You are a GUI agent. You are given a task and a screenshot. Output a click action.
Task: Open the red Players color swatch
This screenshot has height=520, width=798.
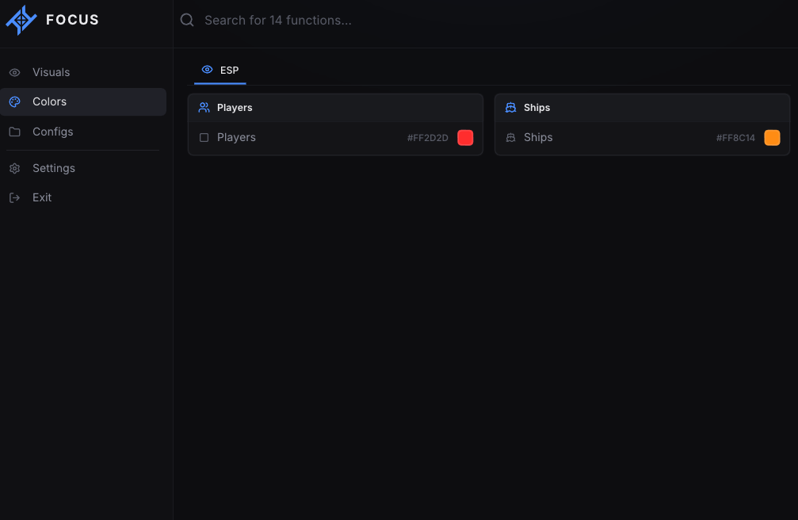tap(465, 137)
